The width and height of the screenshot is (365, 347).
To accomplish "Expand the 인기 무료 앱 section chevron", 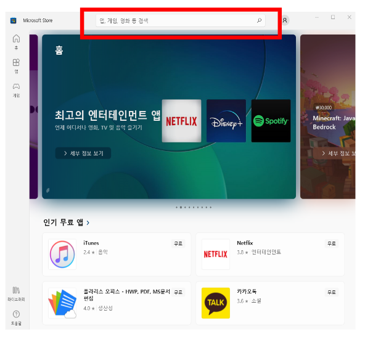I will [x=88, y=222].
